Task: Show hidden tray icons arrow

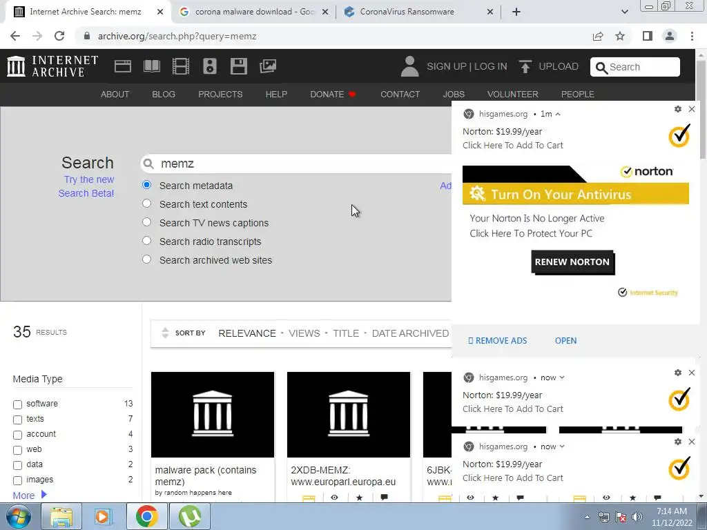Action: pyautogui.click(x=587, y=517)
